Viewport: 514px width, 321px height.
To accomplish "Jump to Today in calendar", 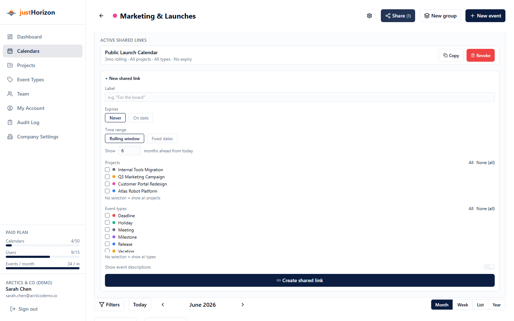I will click(x=140, y=305).
